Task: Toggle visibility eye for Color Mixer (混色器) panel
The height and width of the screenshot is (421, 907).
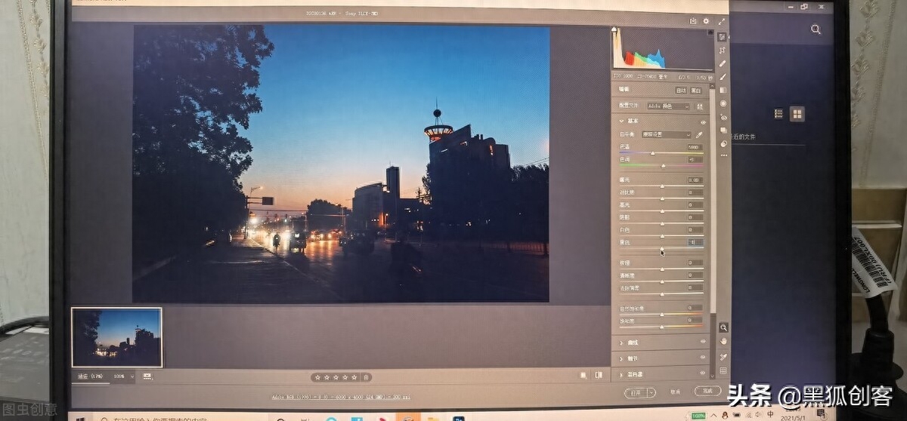Action: (x=703, y=373)
